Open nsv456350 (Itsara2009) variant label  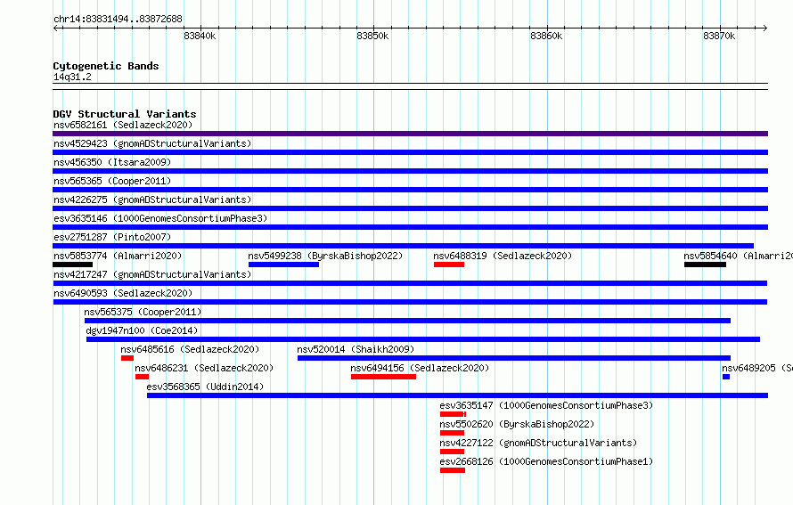(112, 162)
